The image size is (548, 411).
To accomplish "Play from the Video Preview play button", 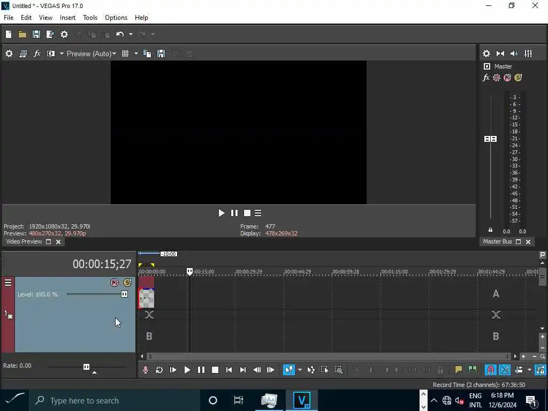I will (221, 213).
